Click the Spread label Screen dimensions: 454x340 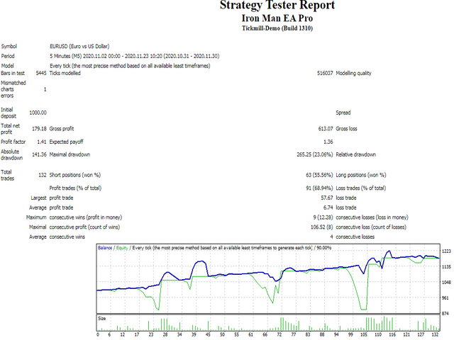[x=343, y=113]
